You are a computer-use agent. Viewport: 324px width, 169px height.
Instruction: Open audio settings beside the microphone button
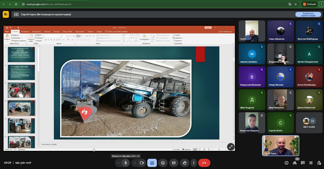(x=118, y=163)
